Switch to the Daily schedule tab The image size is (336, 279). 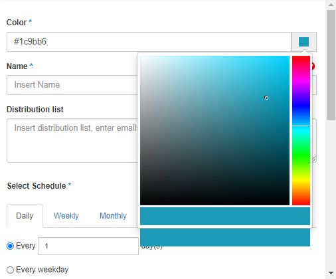click(25, 216)
